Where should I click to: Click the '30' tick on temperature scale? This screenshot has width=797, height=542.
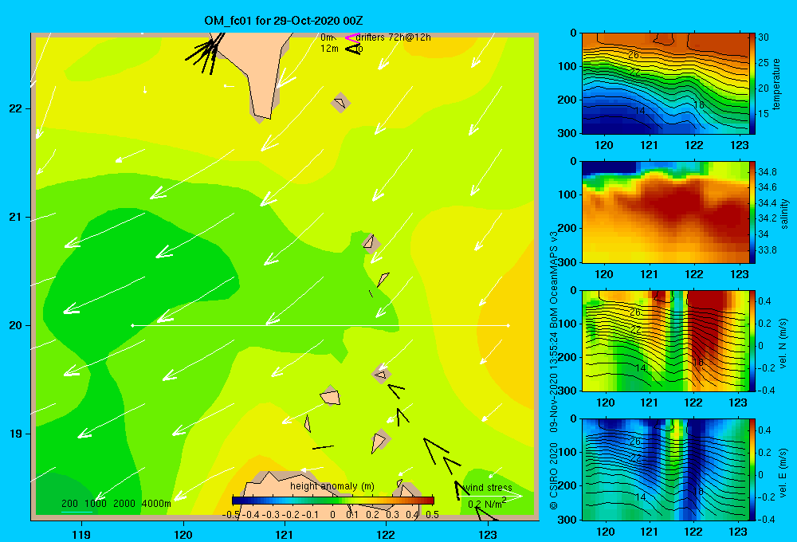764,37
